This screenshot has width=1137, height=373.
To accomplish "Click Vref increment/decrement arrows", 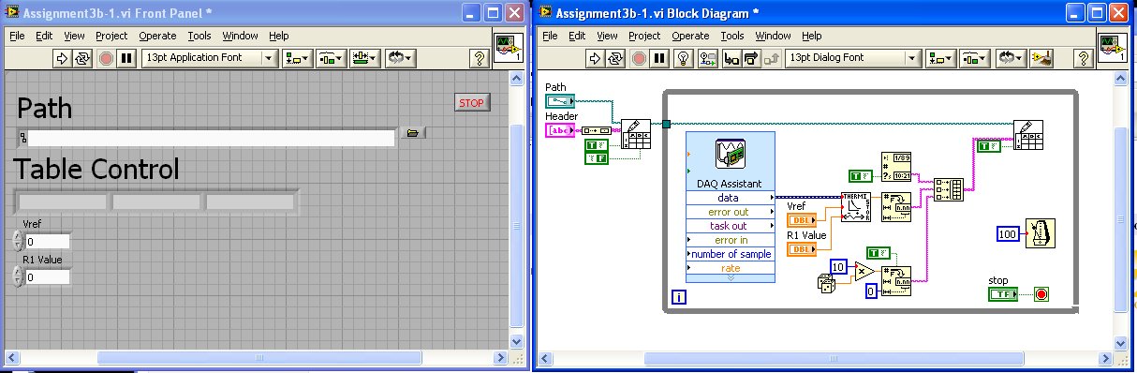I will (x=18, y=242).
